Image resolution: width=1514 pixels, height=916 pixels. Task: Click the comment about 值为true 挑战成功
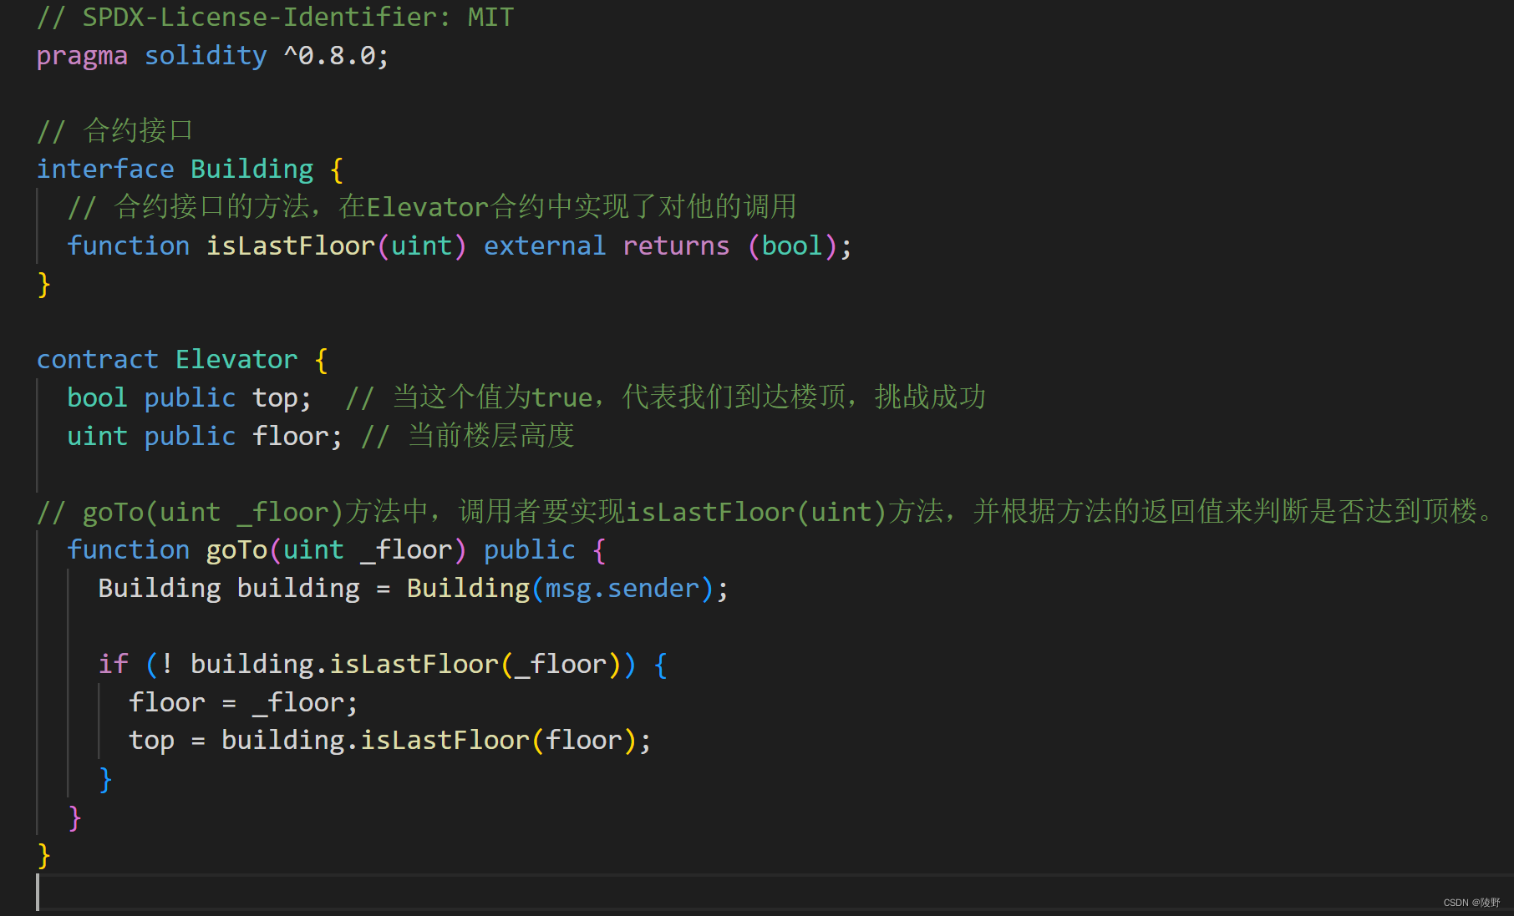point(666,397)
